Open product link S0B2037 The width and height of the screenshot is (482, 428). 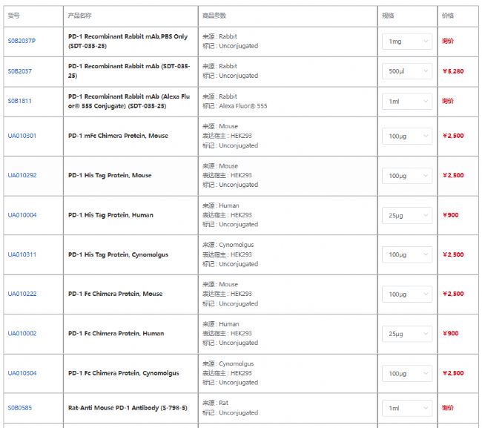(x=20, y=71)
